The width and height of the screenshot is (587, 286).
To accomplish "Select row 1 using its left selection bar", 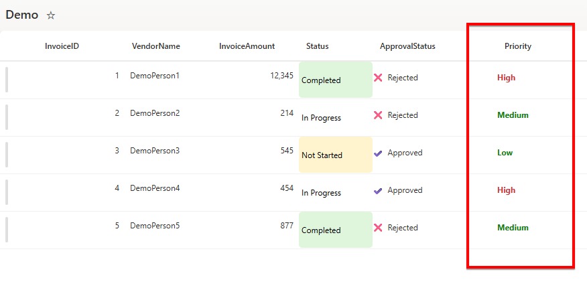I will (7, 80).
